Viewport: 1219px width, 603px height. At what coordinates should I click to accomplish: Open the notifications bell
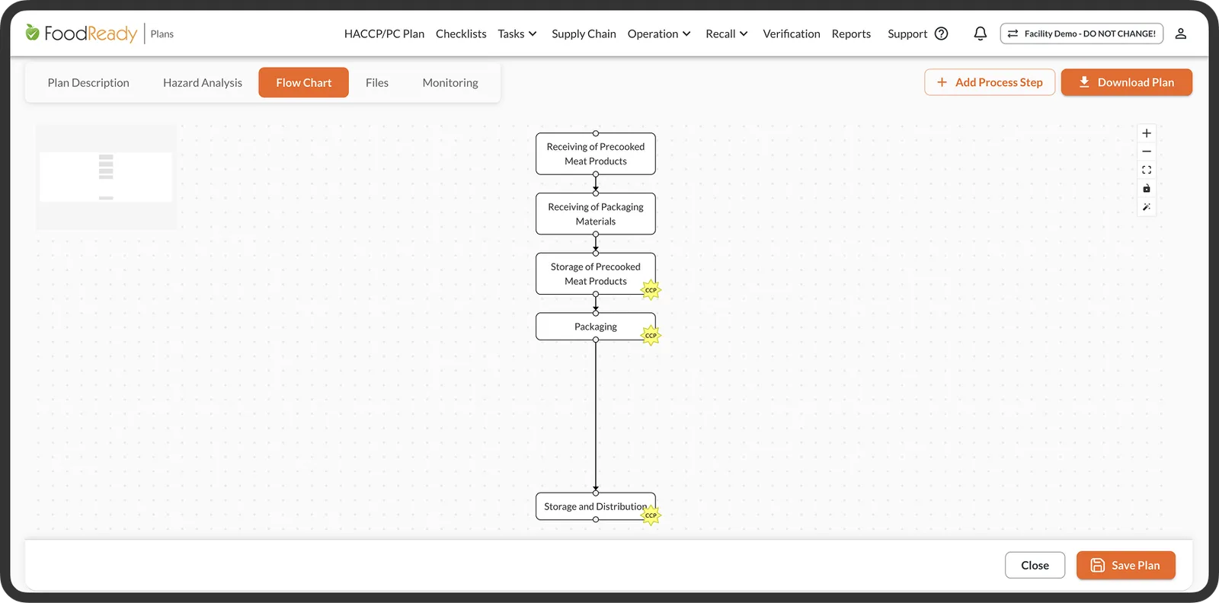981,33
